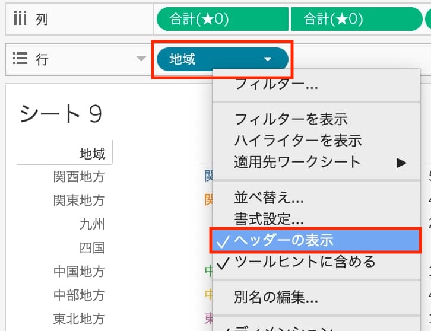Image resolution: width=431 pixels, height=331 pixels.
Task: Select フィルターを表示 menu entry
Action: coord(290,119)
